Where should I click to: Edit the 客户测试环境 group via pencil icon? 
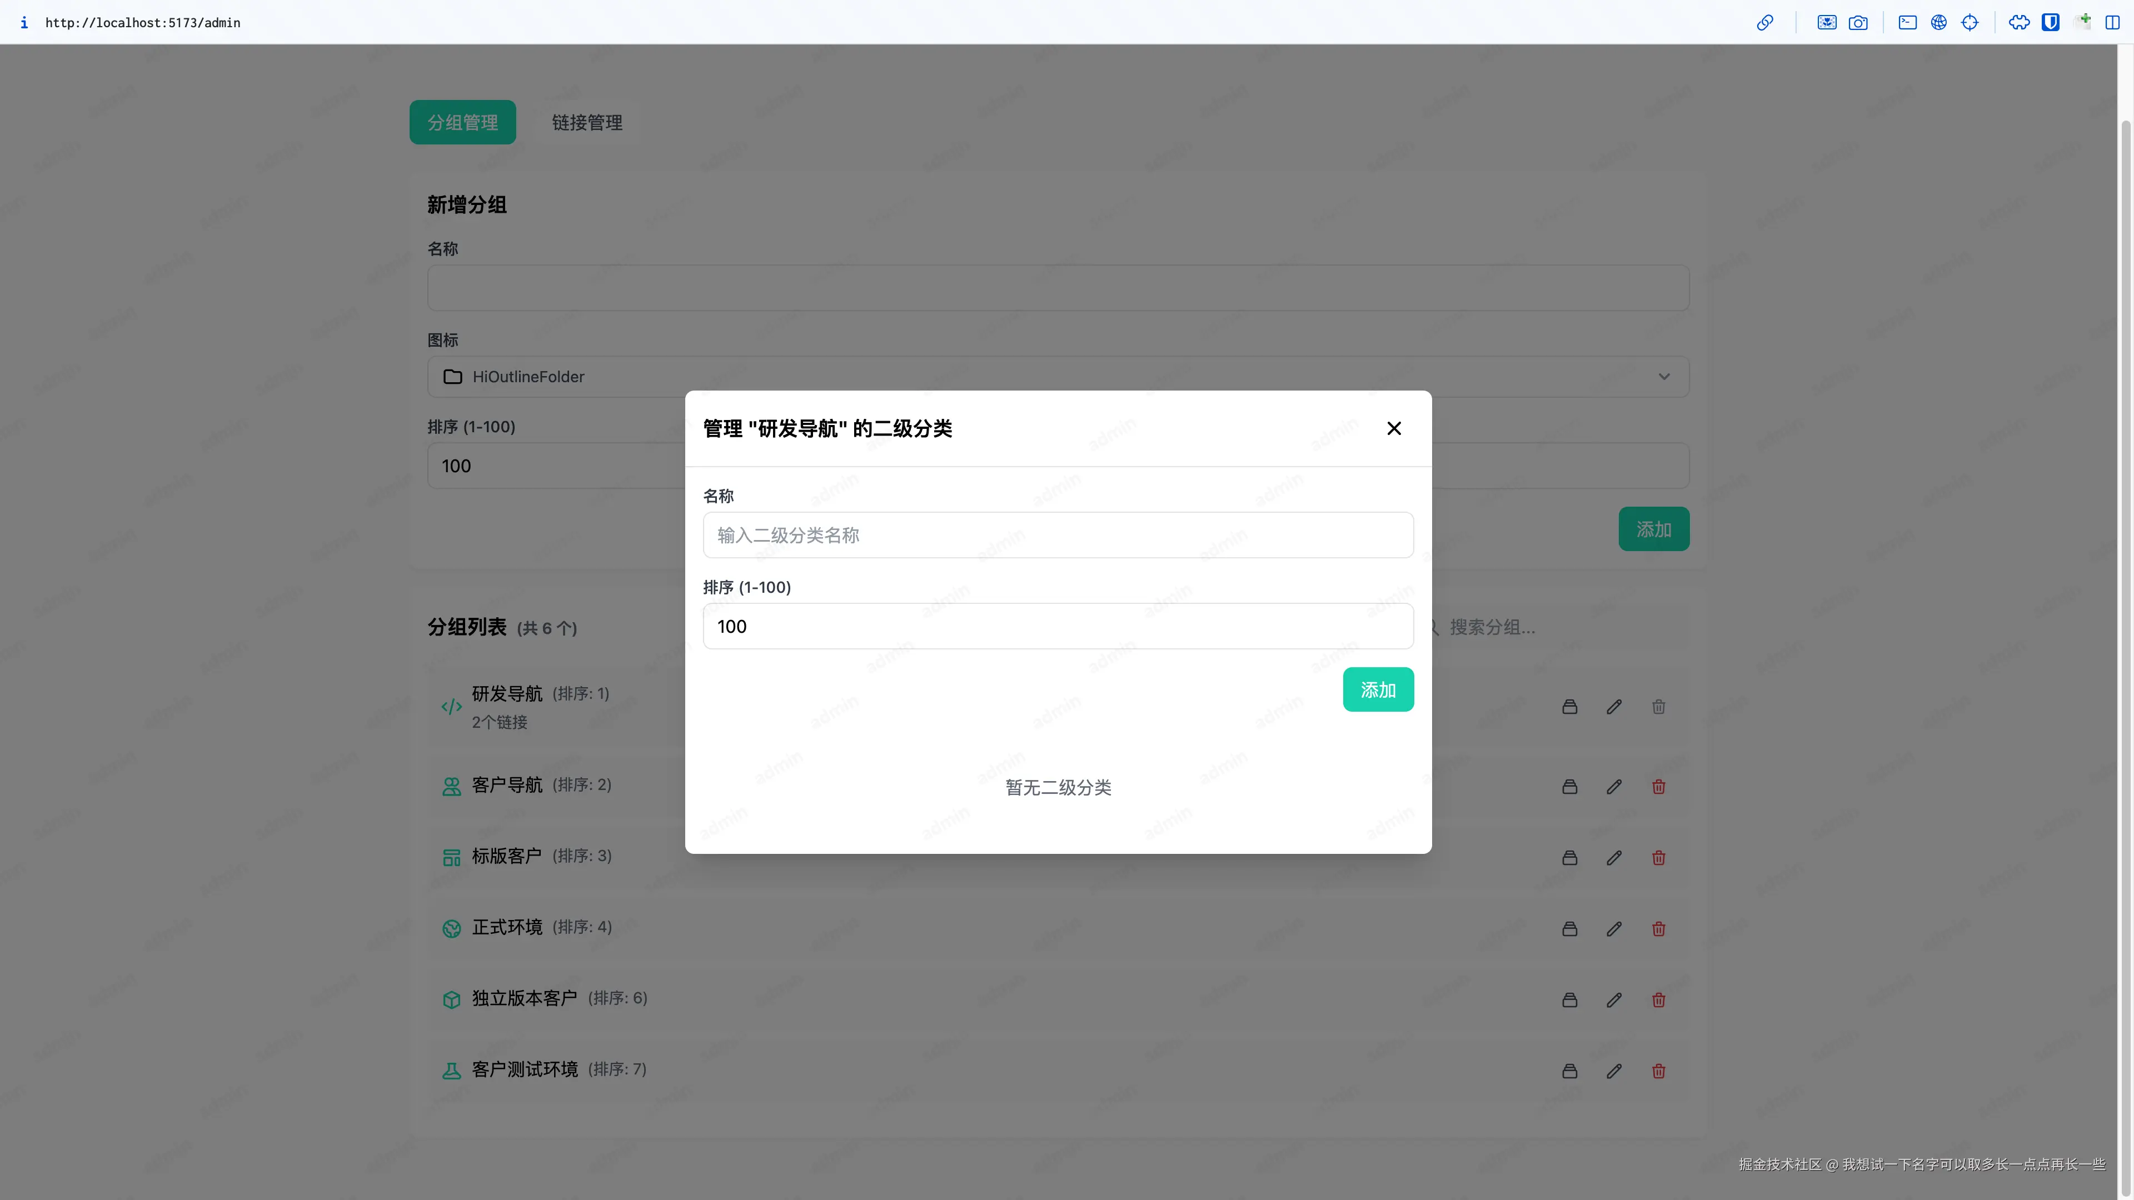1614,1072
